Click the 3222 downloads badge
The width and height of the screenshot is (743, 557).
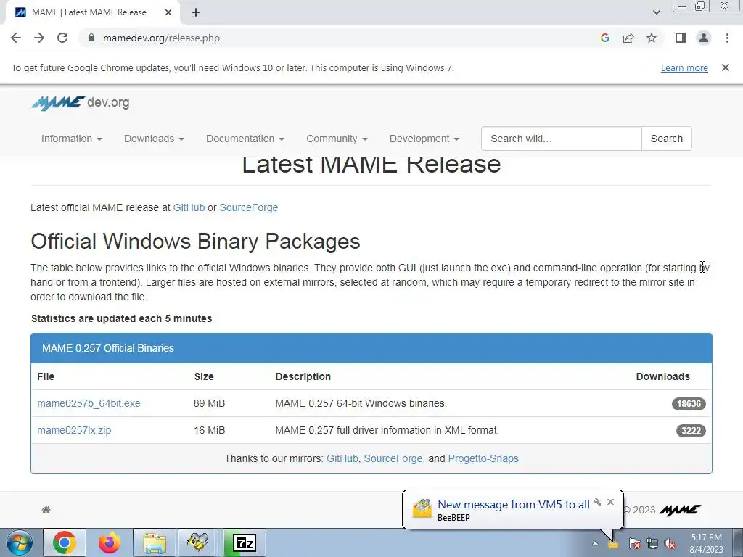pyautogui.click(x=691, y=431)
